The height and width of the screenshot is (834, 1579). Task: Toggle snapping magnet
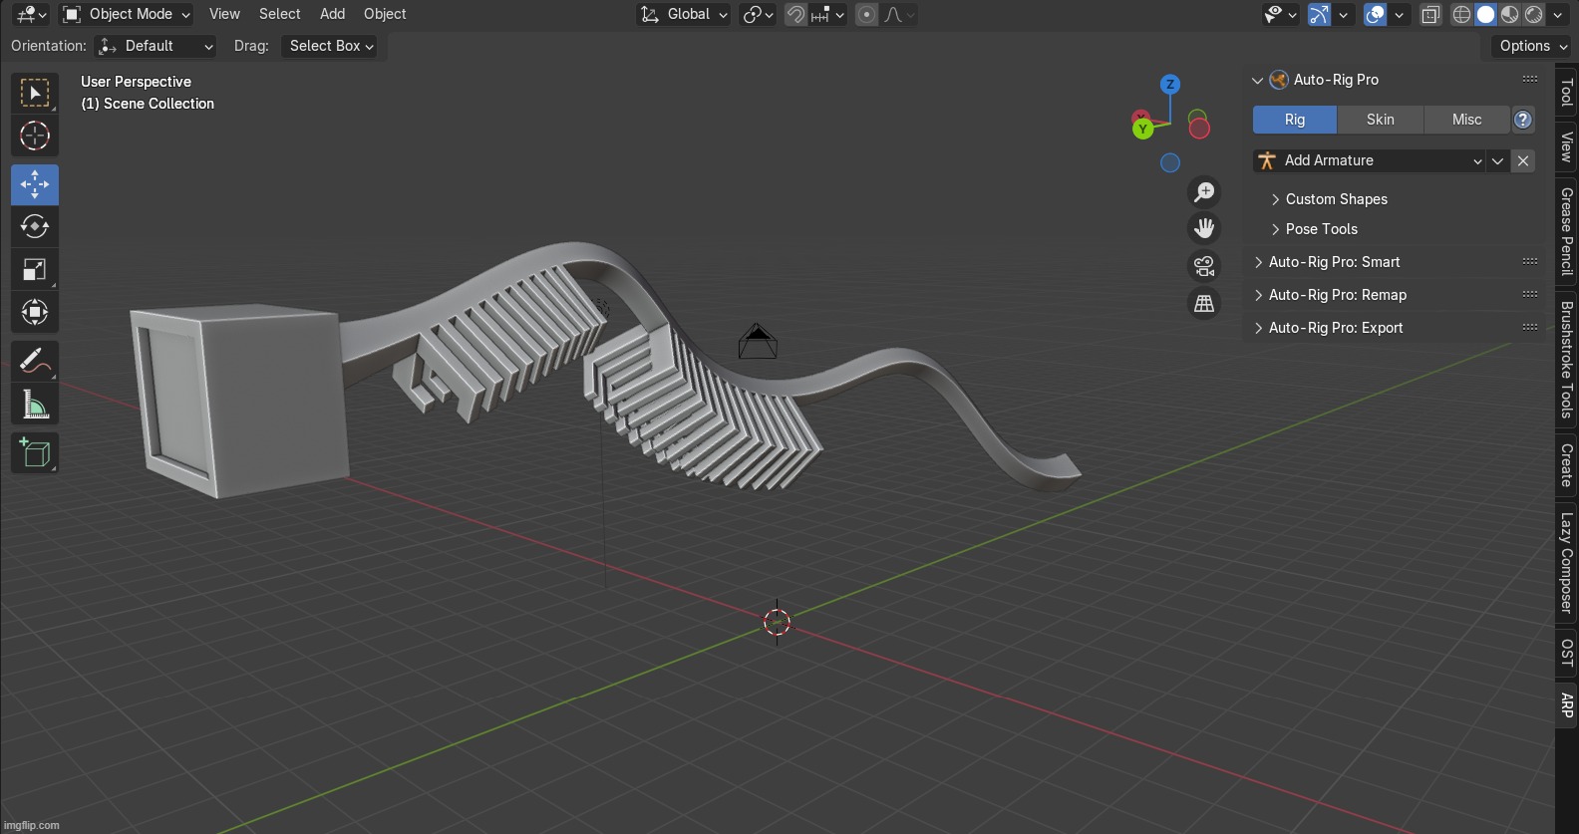click(795, 14)
